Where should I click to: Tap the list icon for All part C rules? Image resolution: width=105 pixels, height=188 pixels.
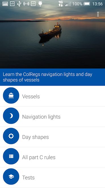11,156
